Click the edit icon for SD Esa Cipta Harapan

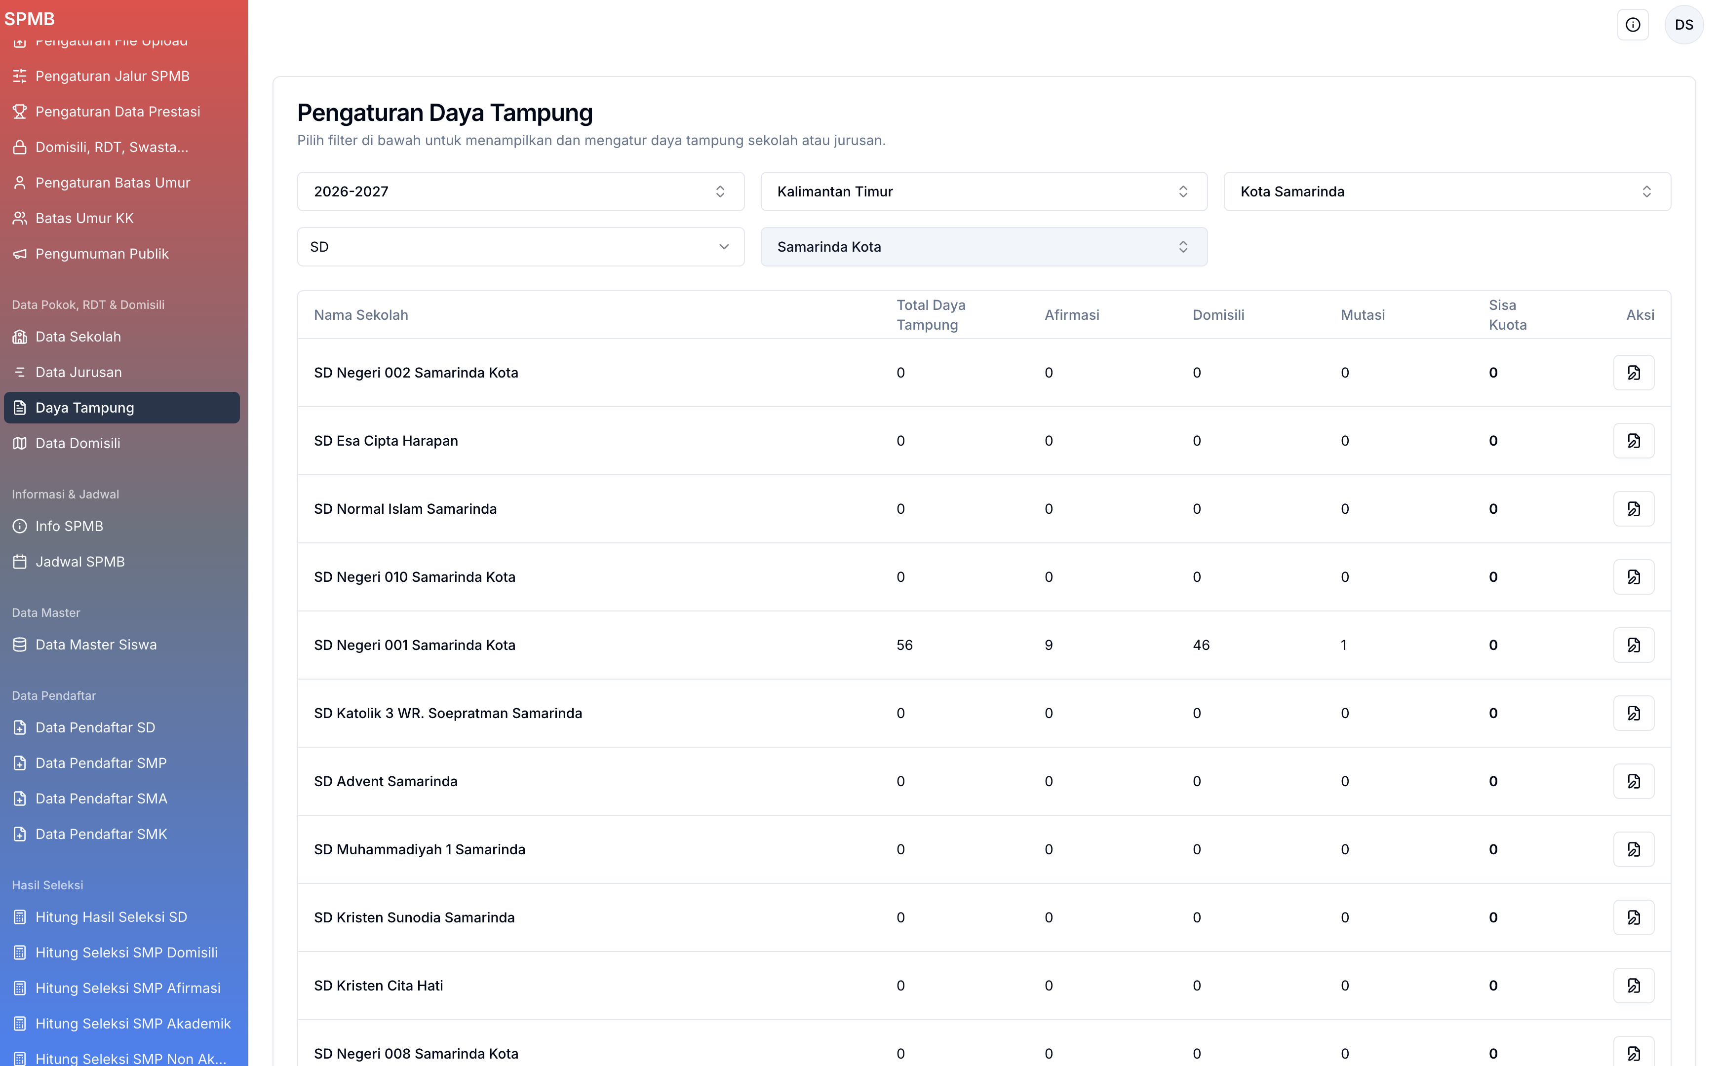tap(1634, 440)
